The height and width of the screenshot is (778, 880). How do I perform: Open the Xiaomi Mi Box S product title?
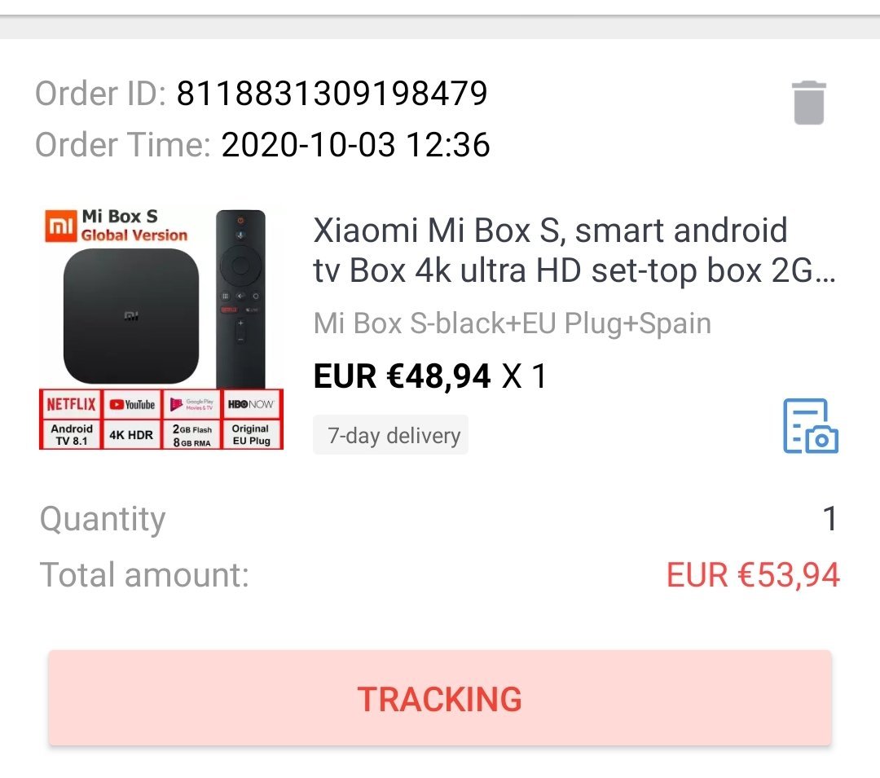[574, 250]
